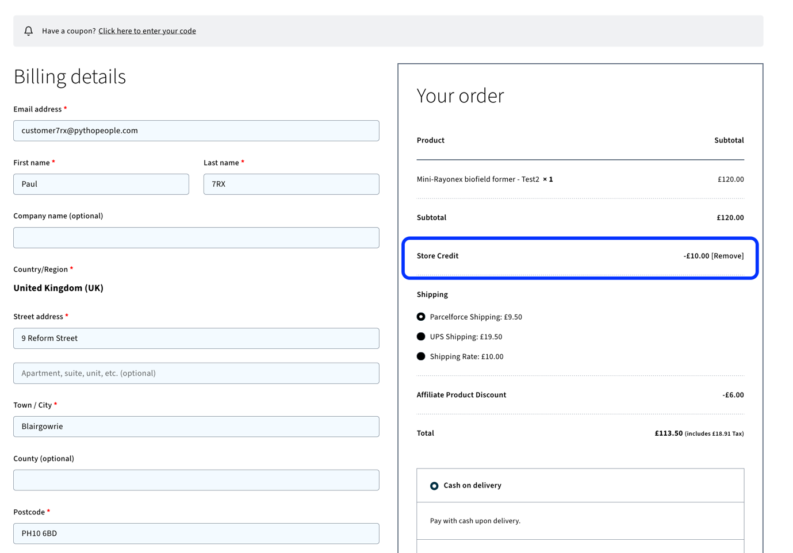Click the 'Shipping' section label
Image resolution: width=793 pixels, height=553 pixels.
[432, 294]
